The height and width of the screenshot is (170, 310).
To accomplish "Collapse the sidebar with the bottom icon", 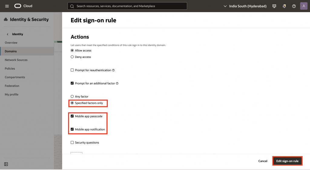I will click(x=6, y=164).
